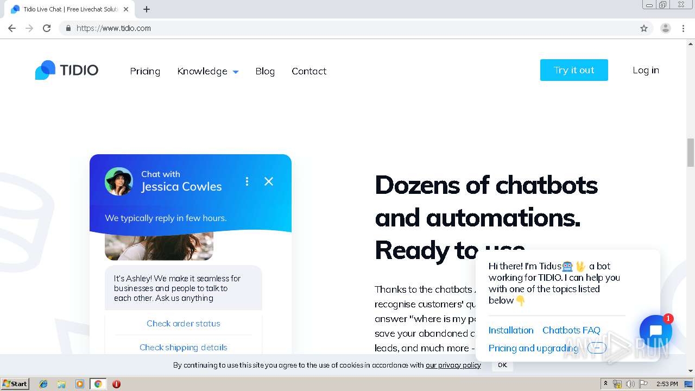
Task: Click the It's Ashley chat message
Action: coord(183,288)
